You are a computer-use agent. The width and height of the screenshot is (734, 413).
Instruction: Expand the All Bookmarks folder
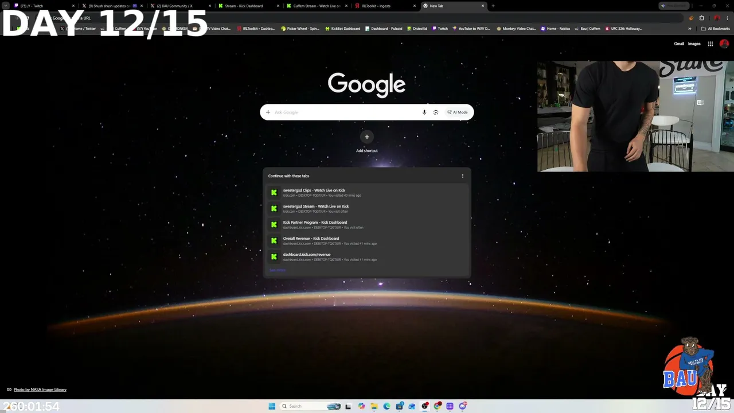pos(716,29)
